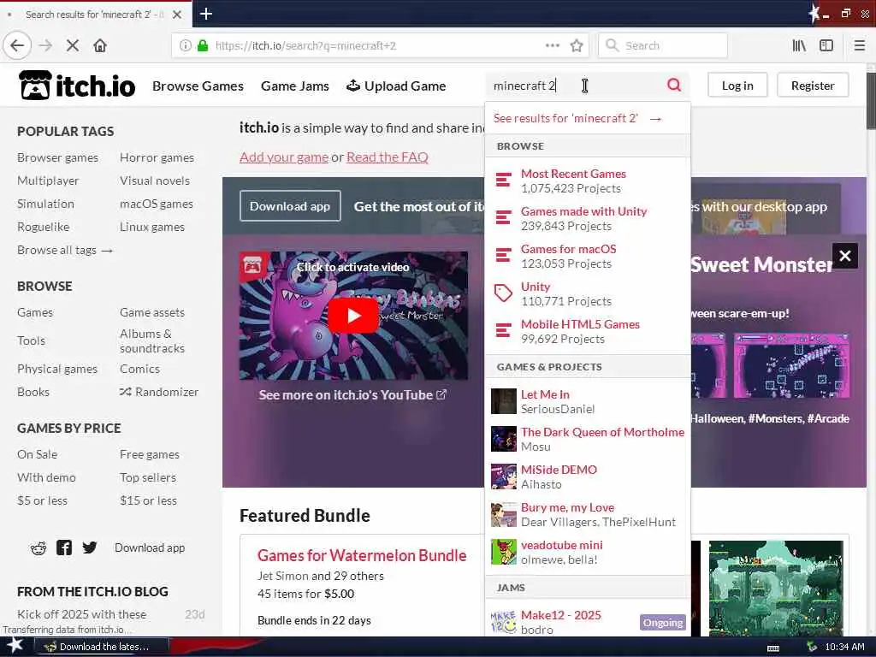Viewport: 876px width, 657px height.
Task: Click Browse all tags link
Action: [x=65, y=251]
